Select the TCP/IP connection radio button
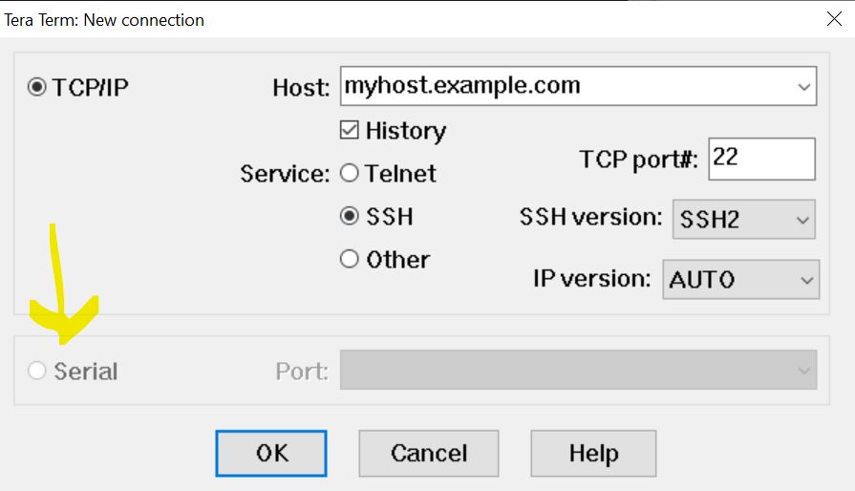Viewport: 855px width, 491px height. coord(36,87)
